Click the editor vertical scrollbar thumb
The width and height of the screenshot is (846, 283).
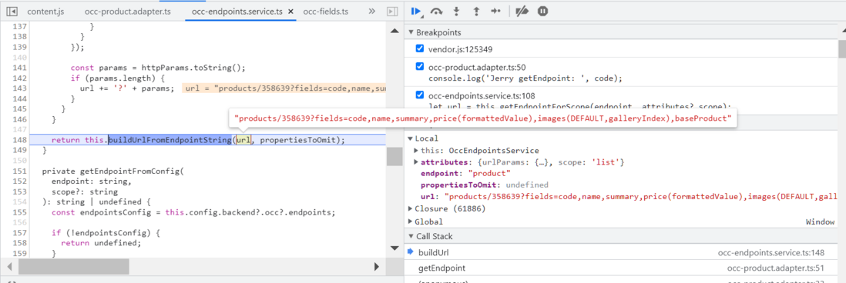point(395,157)
